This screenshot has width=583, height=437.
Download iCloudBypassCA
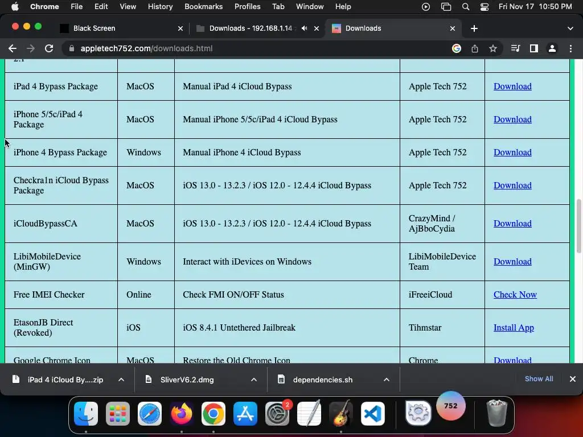click(512, 223)
